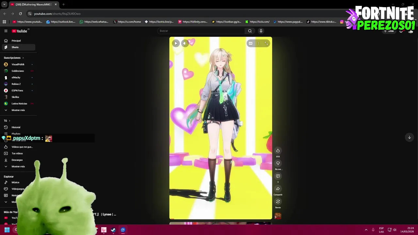
Task: Toggle captions on the Short
Action: tap(250, 43)
